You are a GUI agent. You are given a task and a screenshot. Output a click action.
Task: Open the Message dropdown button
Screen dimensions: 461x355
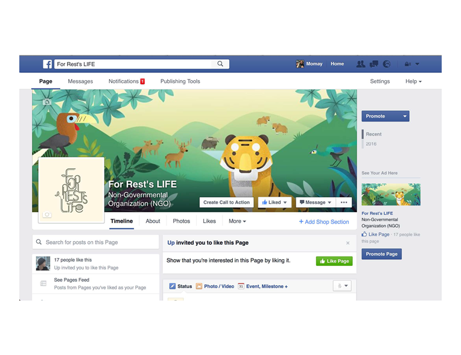coord(316,203)
